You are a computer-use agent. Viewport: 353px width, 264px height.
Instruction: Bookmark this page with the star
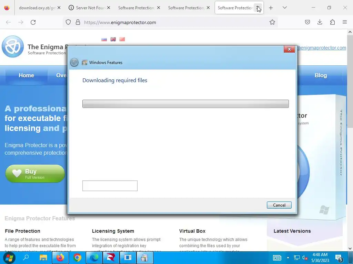tap(272, 22)
